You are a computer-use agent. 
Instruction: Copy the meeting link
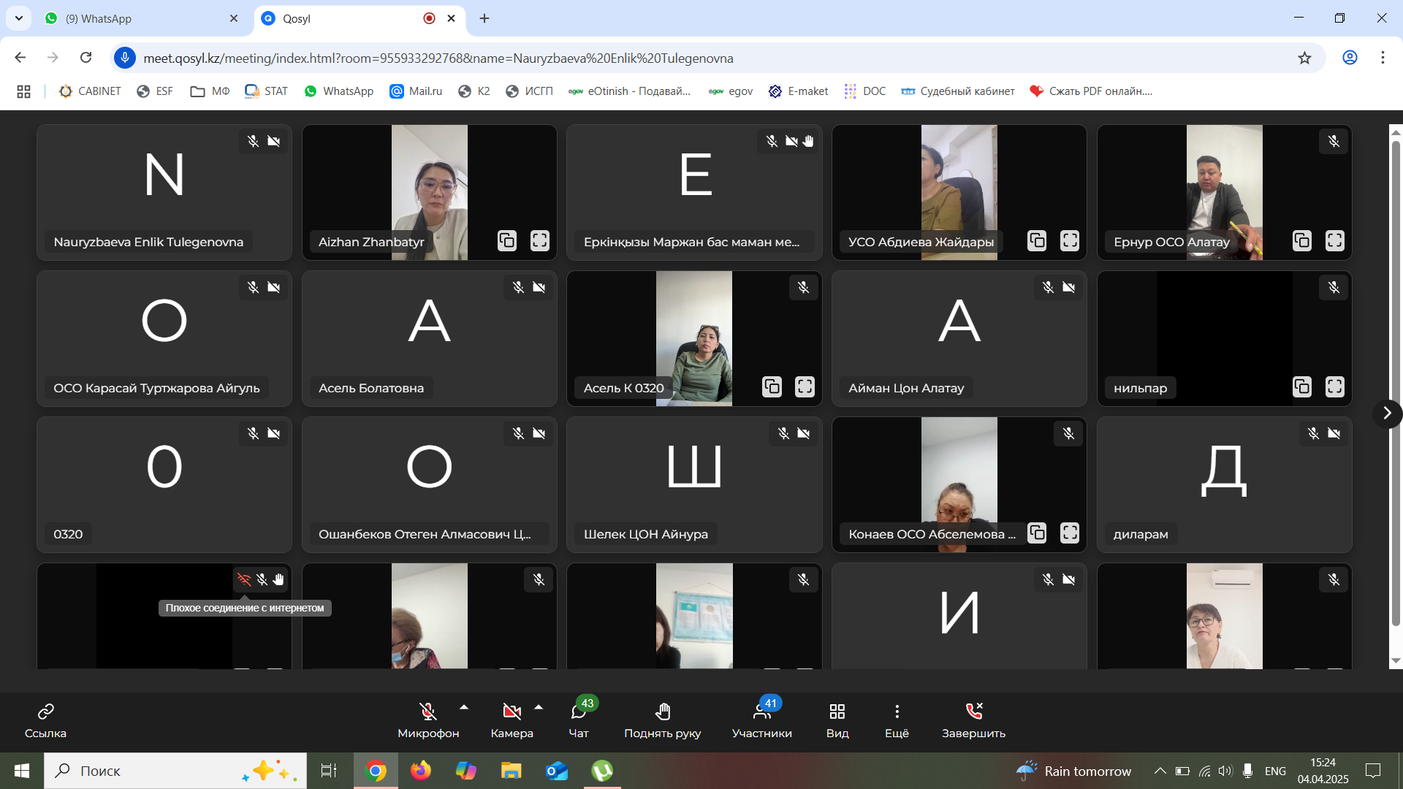click(x=45, y=712)
